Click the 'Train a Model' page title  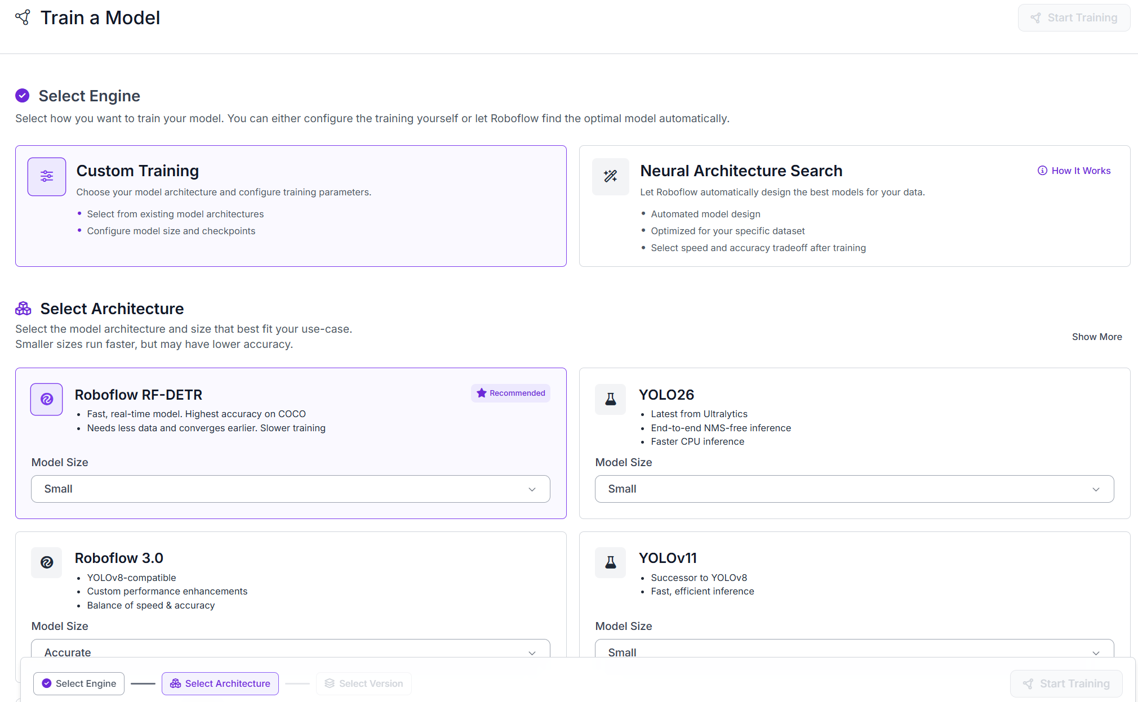[100, 17]
